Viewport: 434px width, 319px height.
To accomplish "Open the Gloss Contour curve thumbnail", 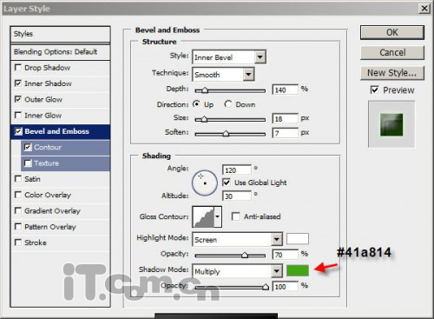I will click(203, 216).
